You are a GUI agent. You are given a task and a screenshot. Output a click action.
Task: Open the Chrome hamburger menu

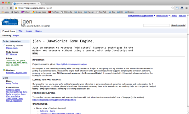[186, 8]
